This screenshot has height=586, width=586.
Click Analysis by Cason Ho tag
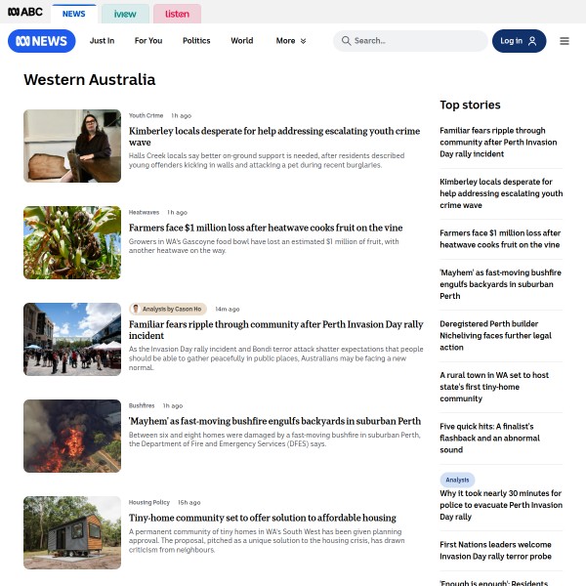(x=168, y=309)
